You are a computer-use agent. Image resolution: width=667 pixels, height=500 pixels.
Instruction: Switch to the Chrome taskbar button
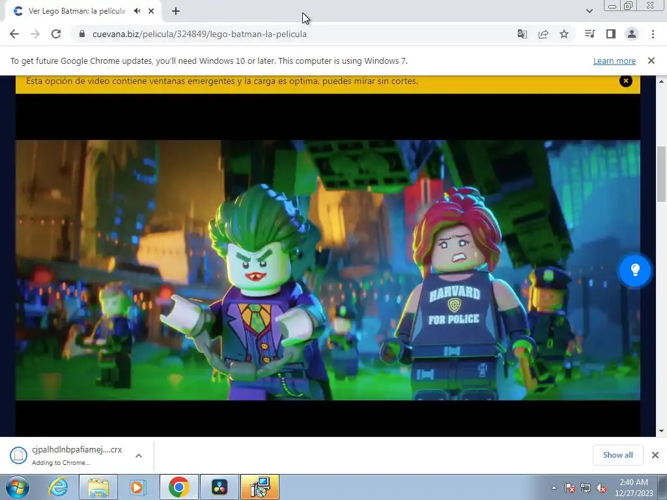[178, 487]
